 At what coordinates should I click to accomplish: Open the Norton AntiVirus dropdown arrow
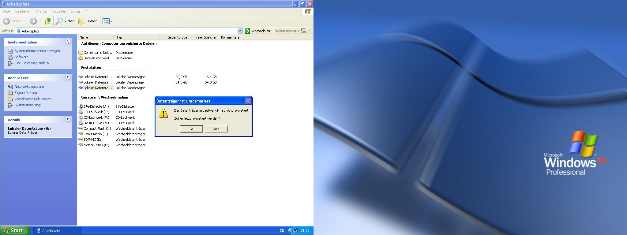click(x=309, y=31)
